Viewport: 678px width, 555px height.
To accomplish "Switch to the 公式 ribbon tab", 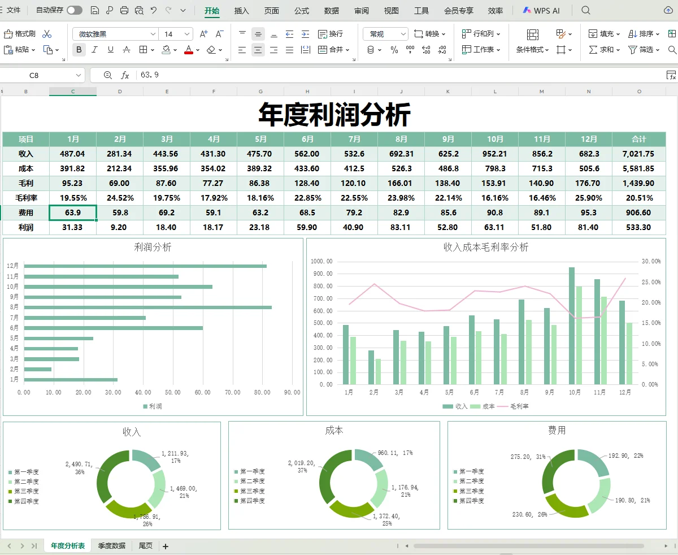I will (x=302, y=10).
